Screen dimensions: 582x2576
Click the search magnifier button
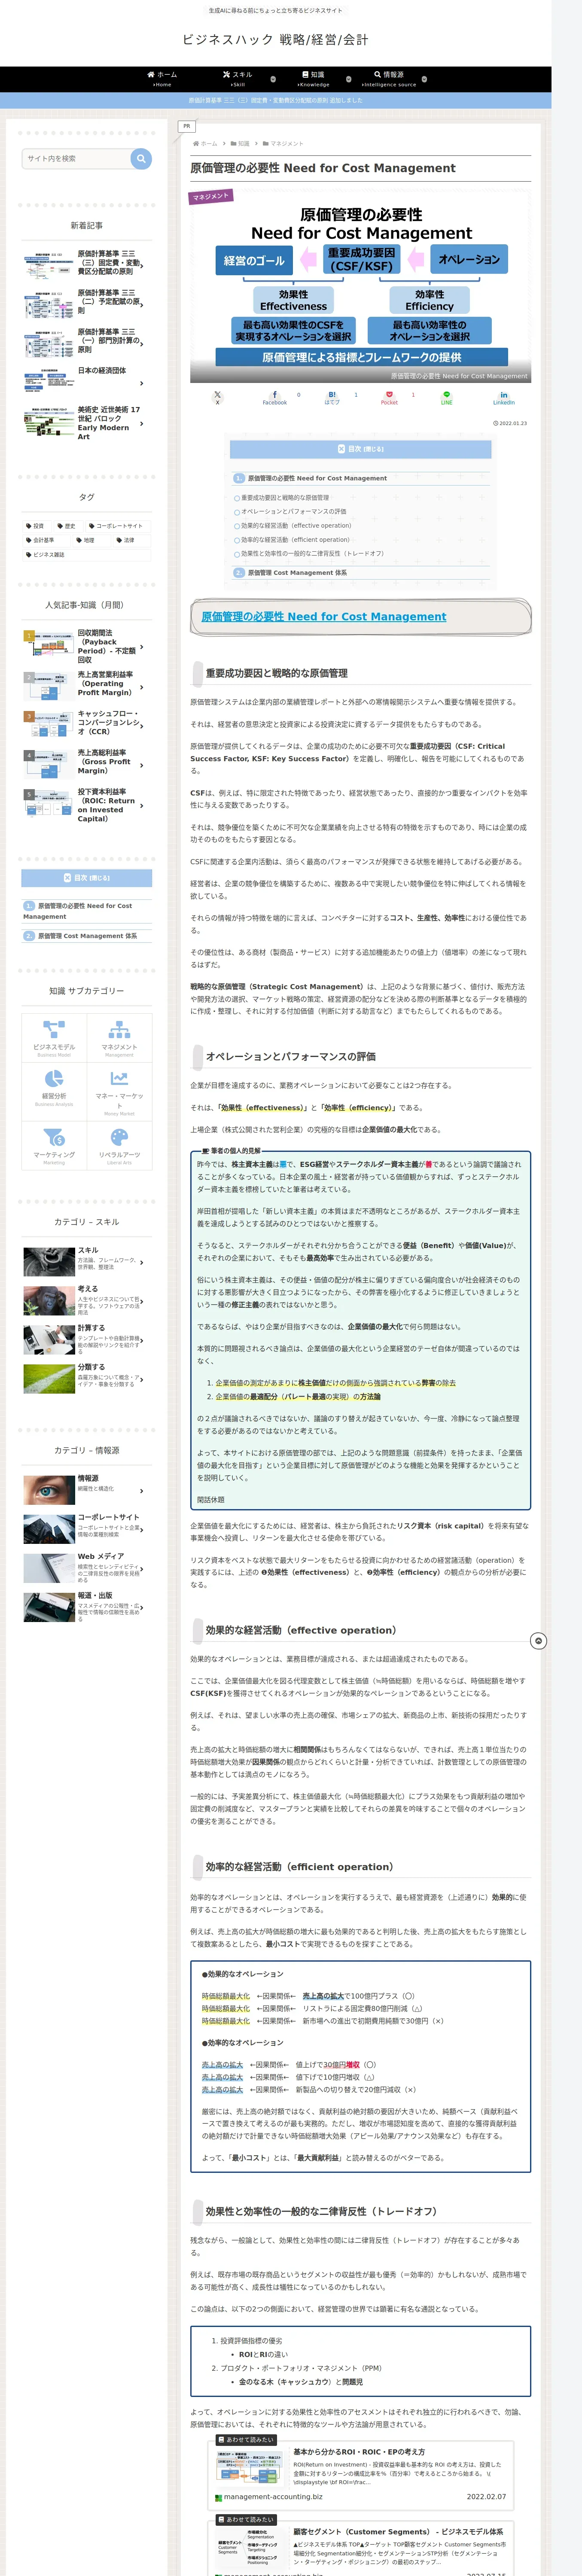coord(141,158)
